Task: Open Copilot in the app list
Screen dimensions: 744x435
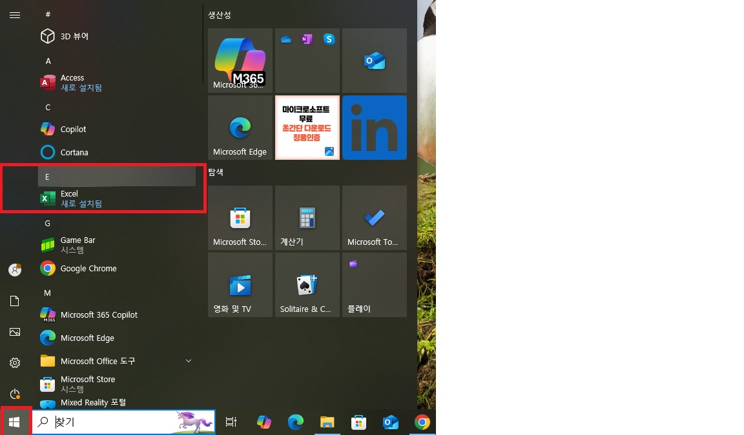Action: coord(117,130)
